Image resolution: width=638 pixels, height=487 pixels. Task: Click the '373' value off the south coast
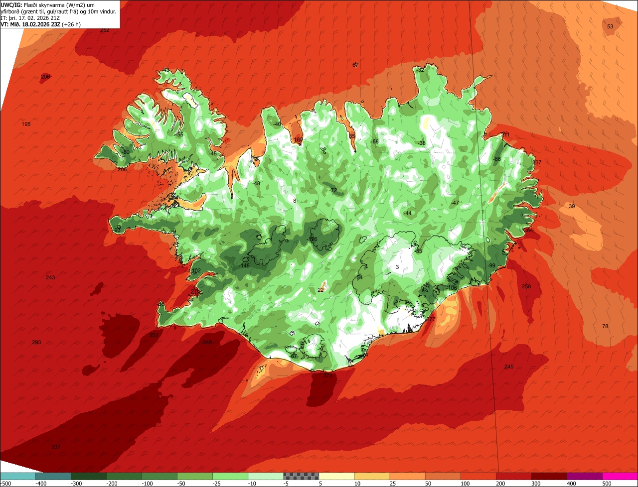coord(327,376)
